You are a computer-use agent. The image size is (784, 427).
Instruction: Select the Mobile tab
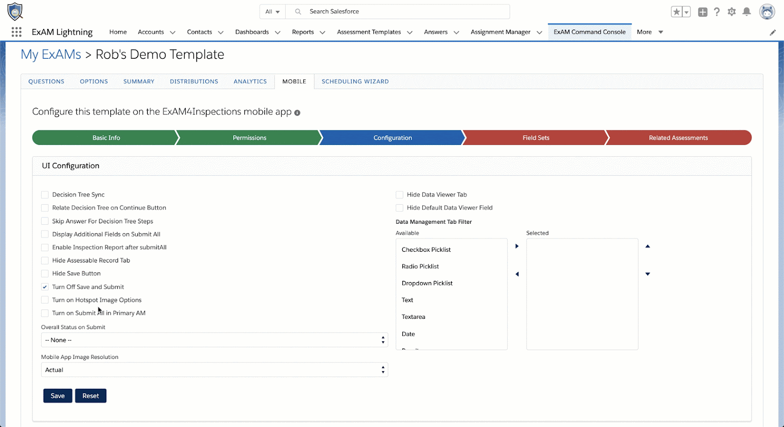tap(294, 82)
